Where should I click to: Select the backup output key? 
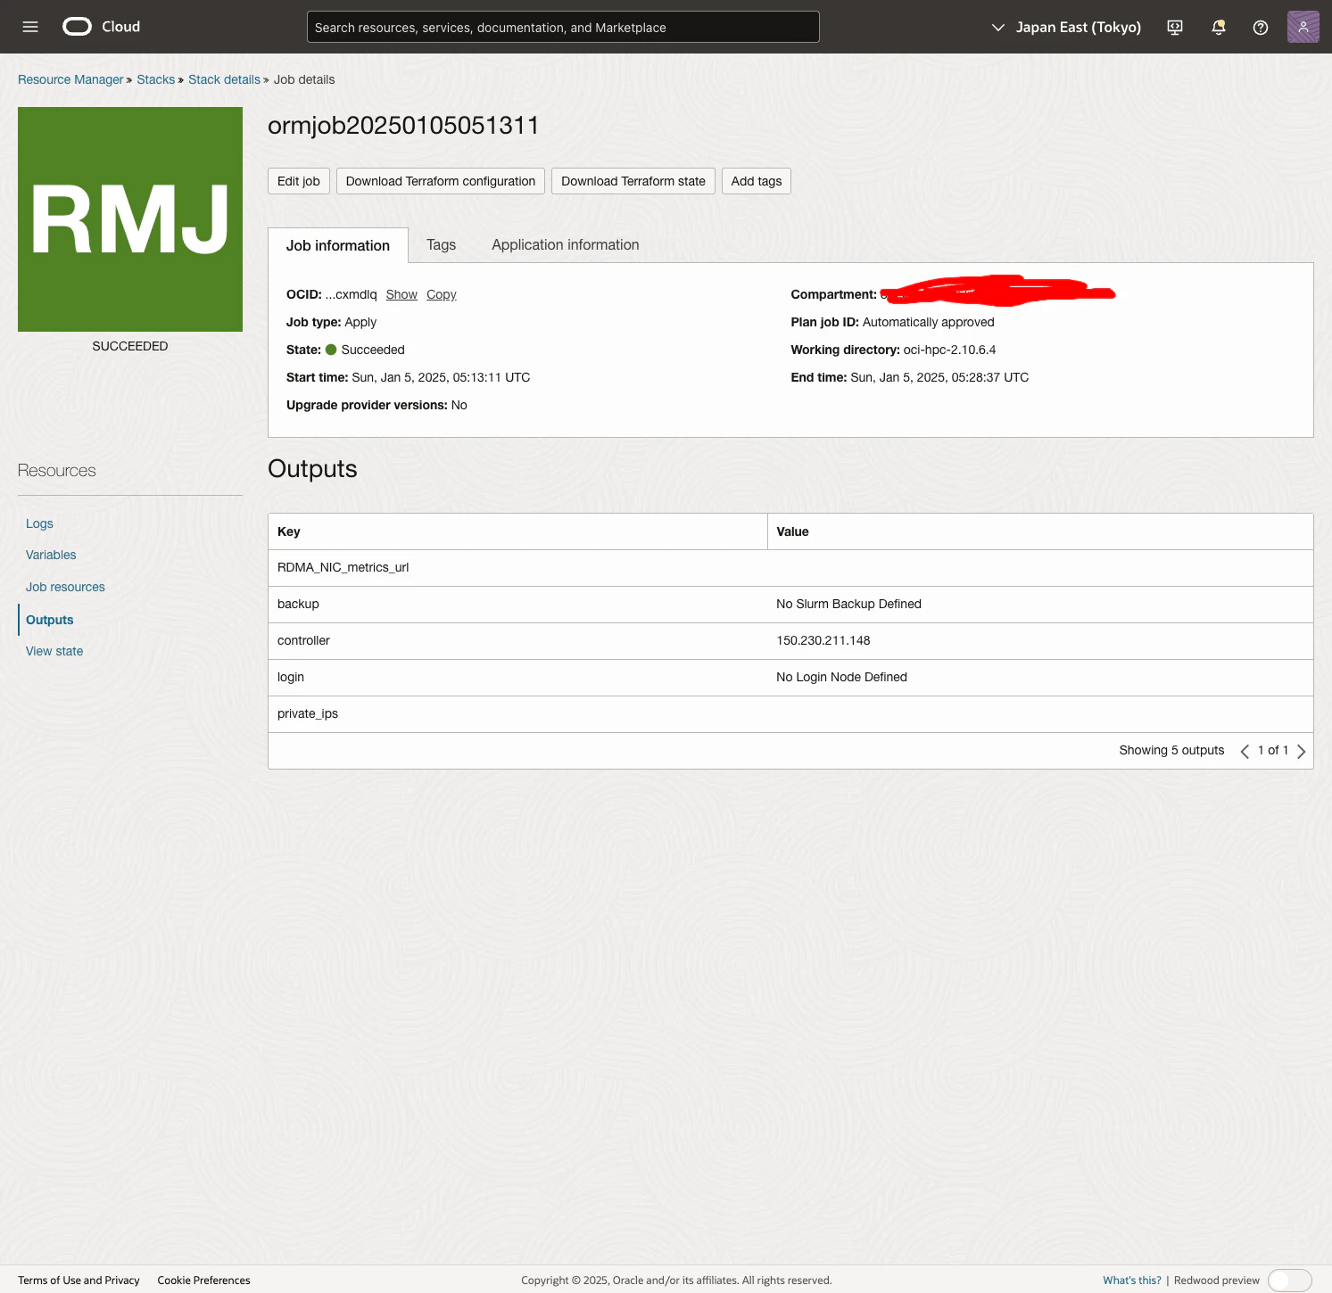pyautogui.click(x=298, y=604)
